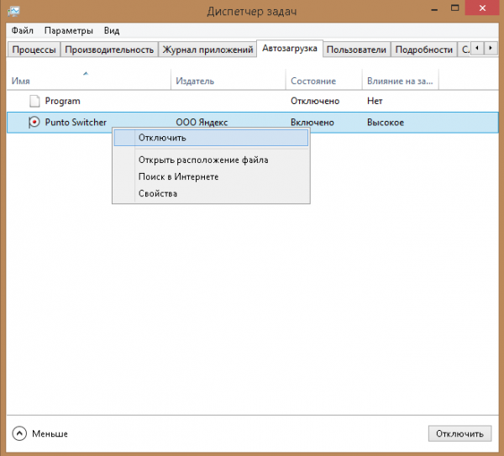Choose Отключить in the context menu
This screenshot has width=504, height=456.
tap(211, 138)
